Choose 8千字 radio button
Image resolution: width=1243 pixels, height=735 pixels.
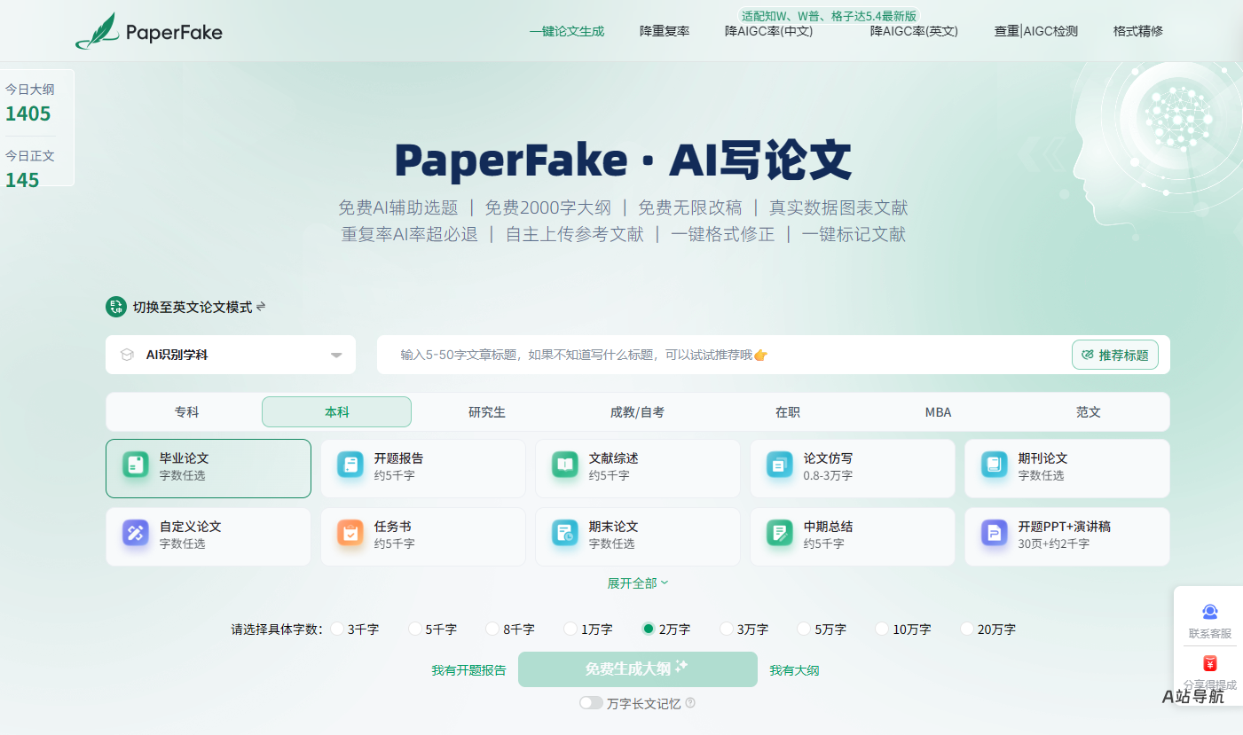coord(492,629)
